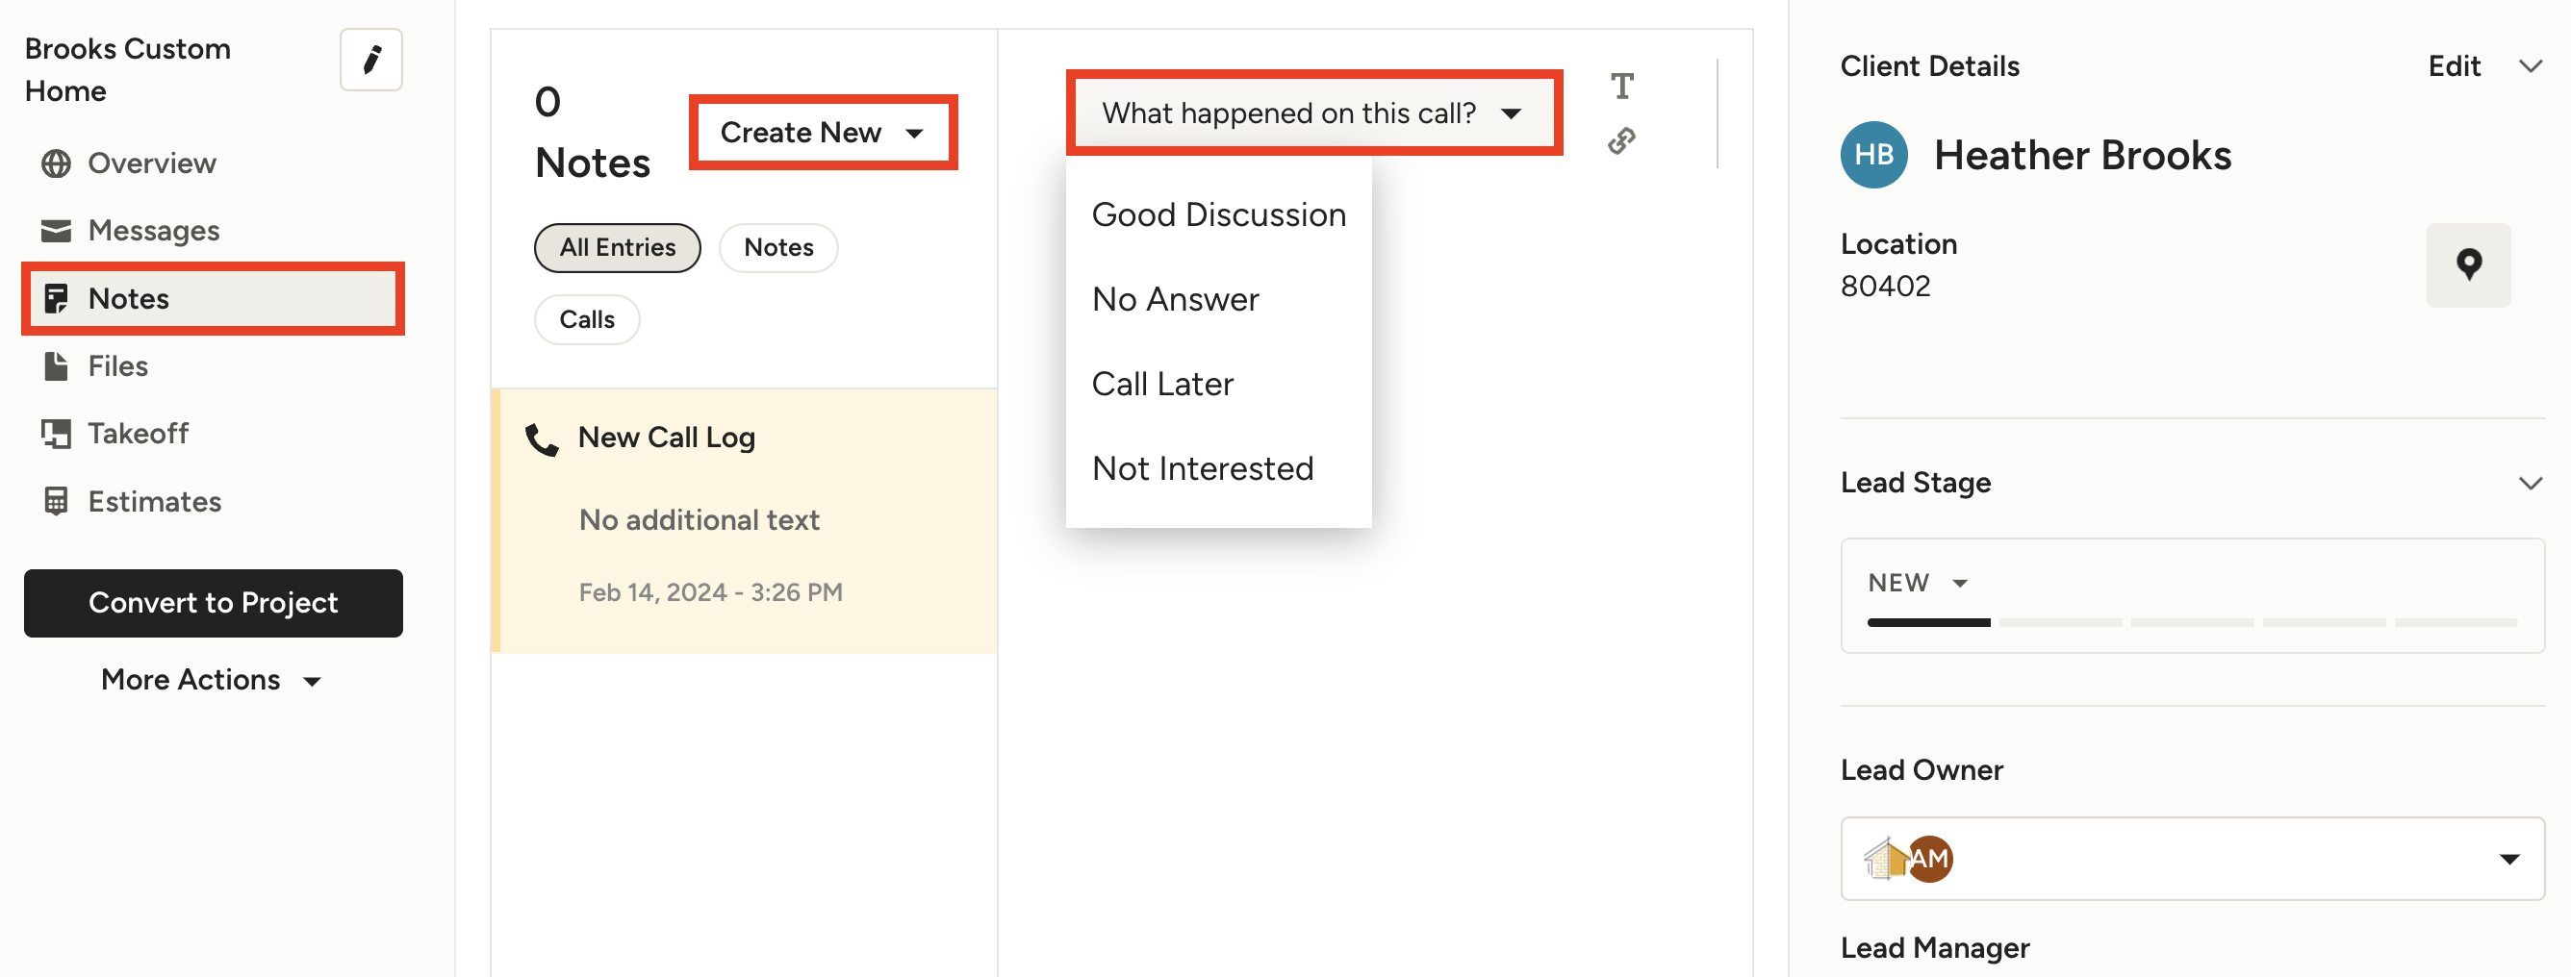
Task: Filter list using the Notes chip
Action: point(777,247)
